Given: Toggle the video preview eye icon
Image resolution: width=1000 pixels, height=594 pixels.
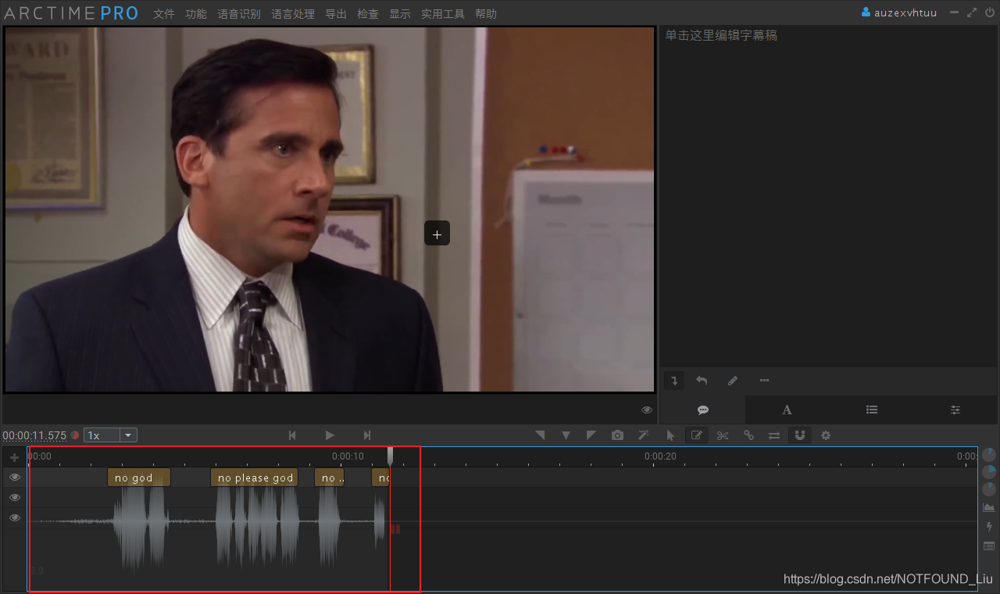Looking at the screenshot, I should (647, 410).
